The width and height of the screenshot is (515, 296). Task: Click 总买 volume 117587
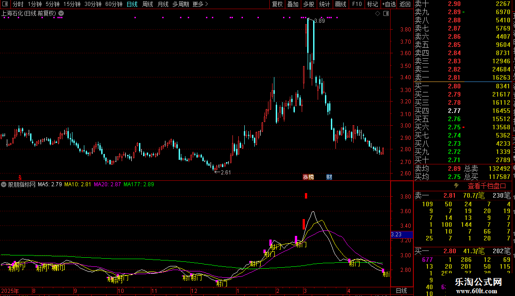click(499, 177)
